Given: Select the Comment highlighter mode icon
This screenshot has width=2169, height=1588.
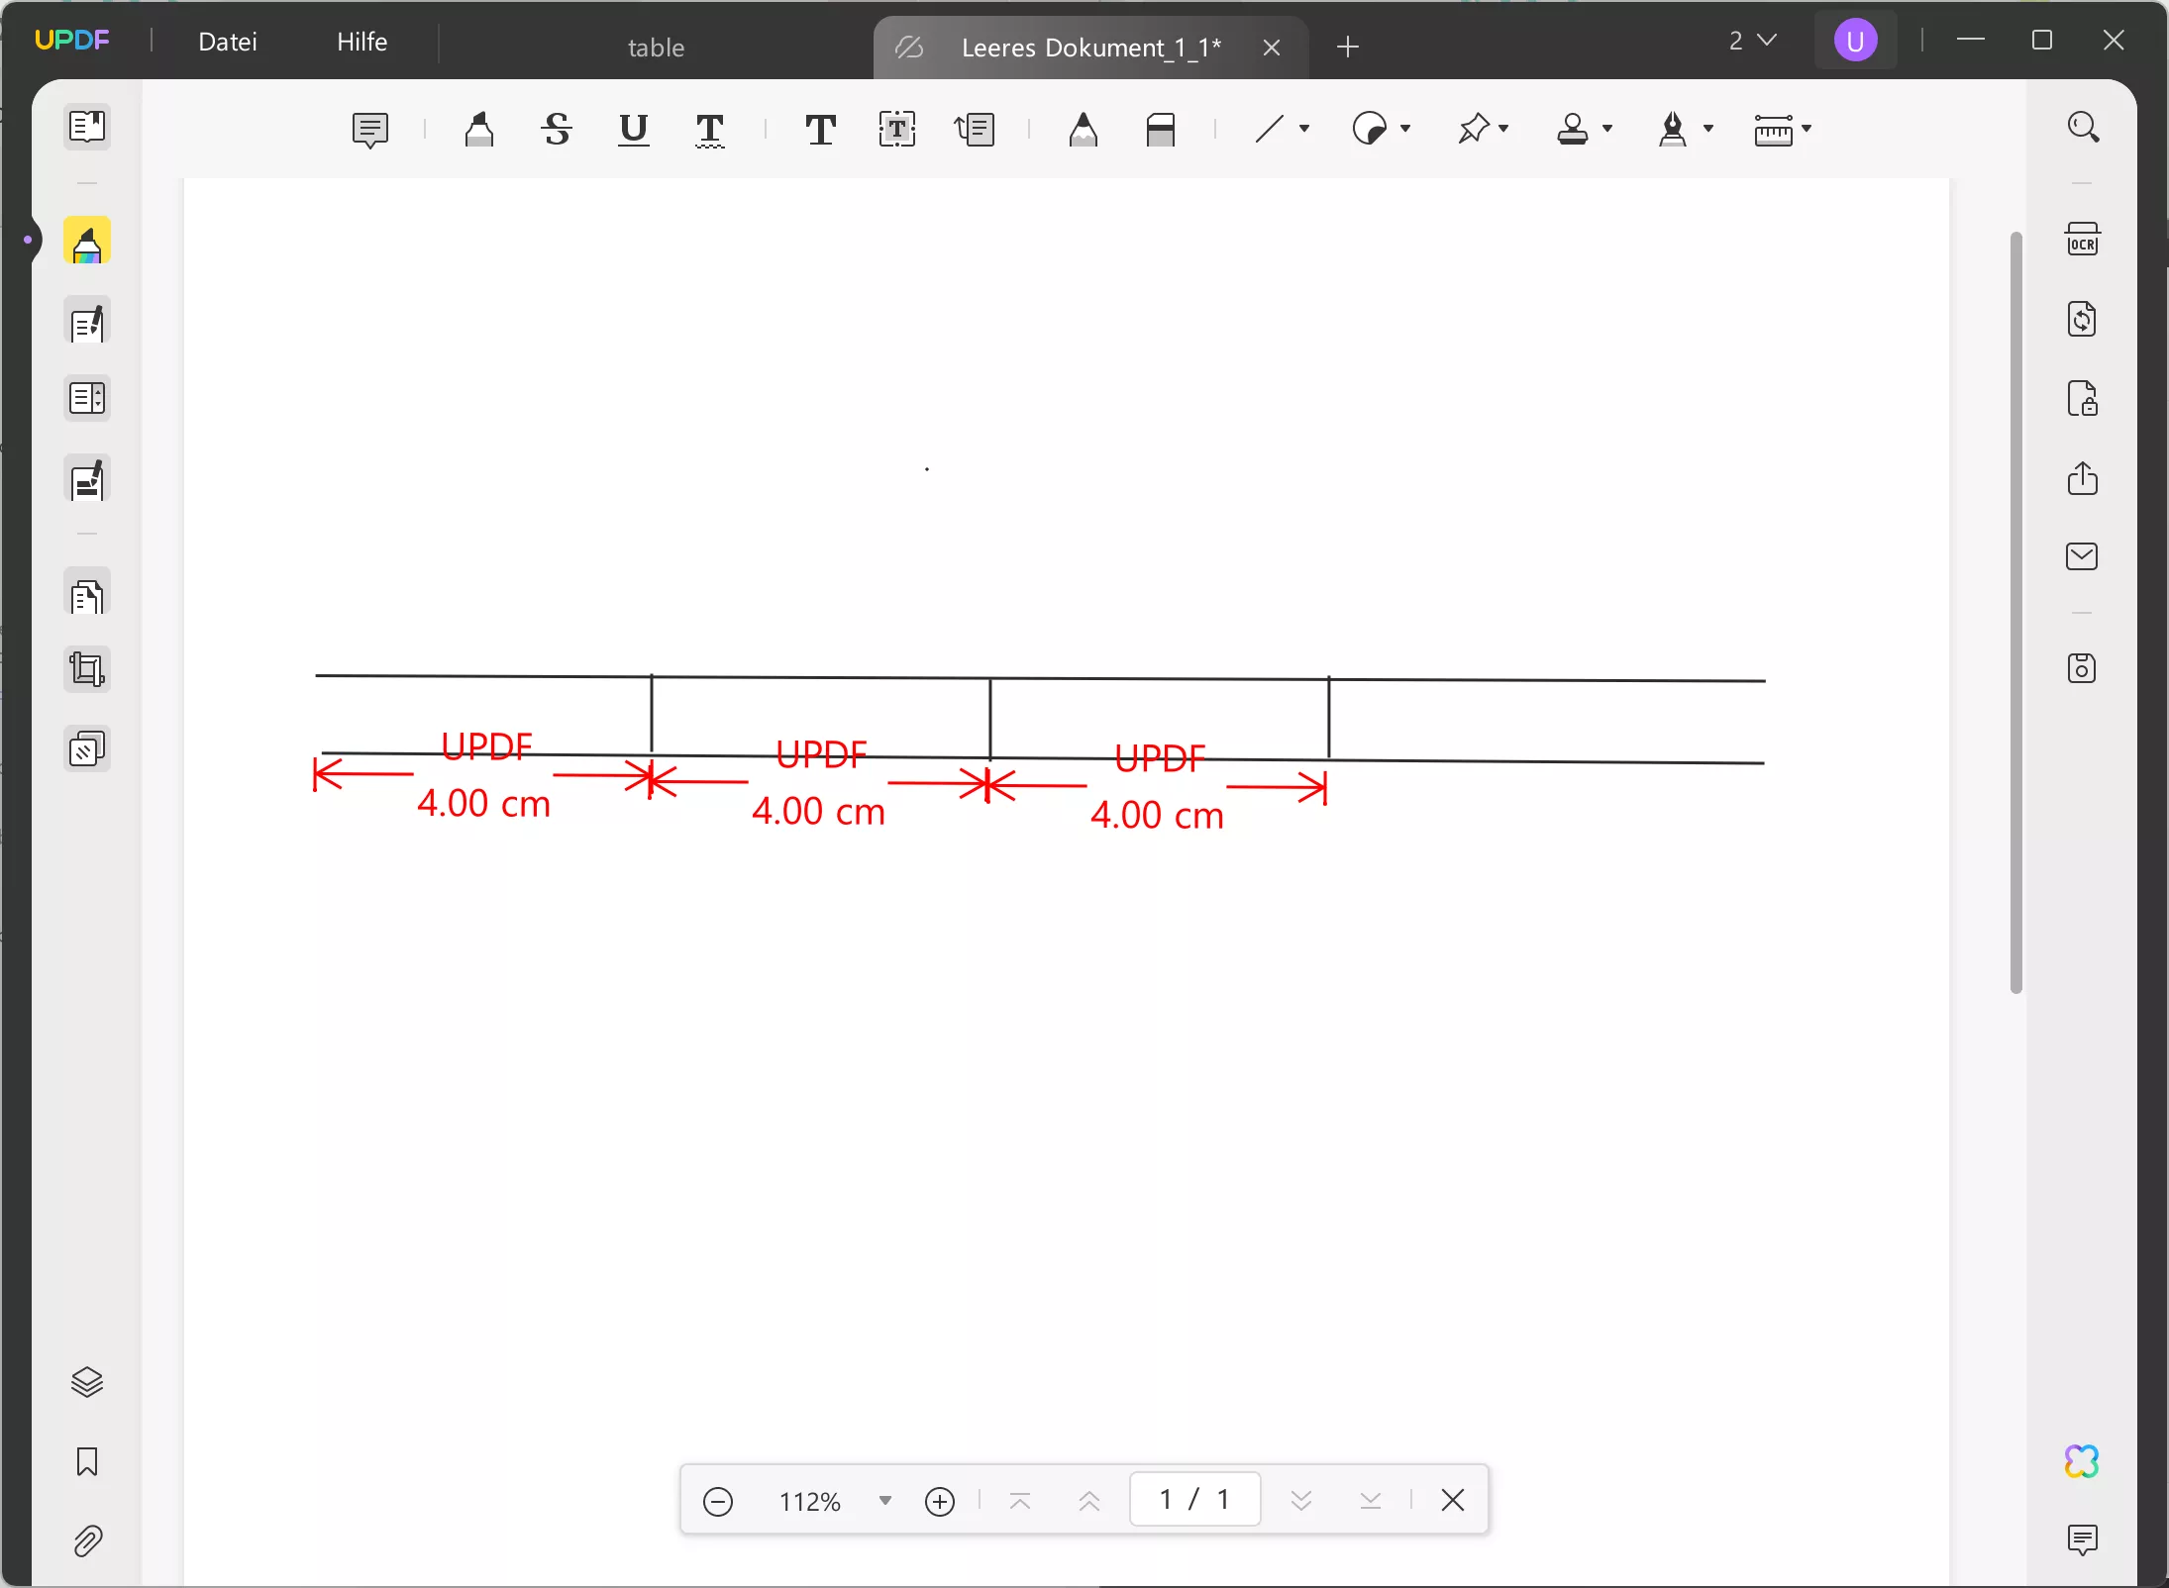Looking at the screenshot, I should (87, 242).
